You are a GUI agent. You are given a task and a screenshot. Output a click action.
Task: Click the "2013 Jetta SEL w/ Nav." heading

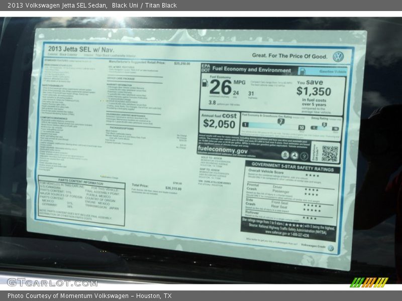81,49
